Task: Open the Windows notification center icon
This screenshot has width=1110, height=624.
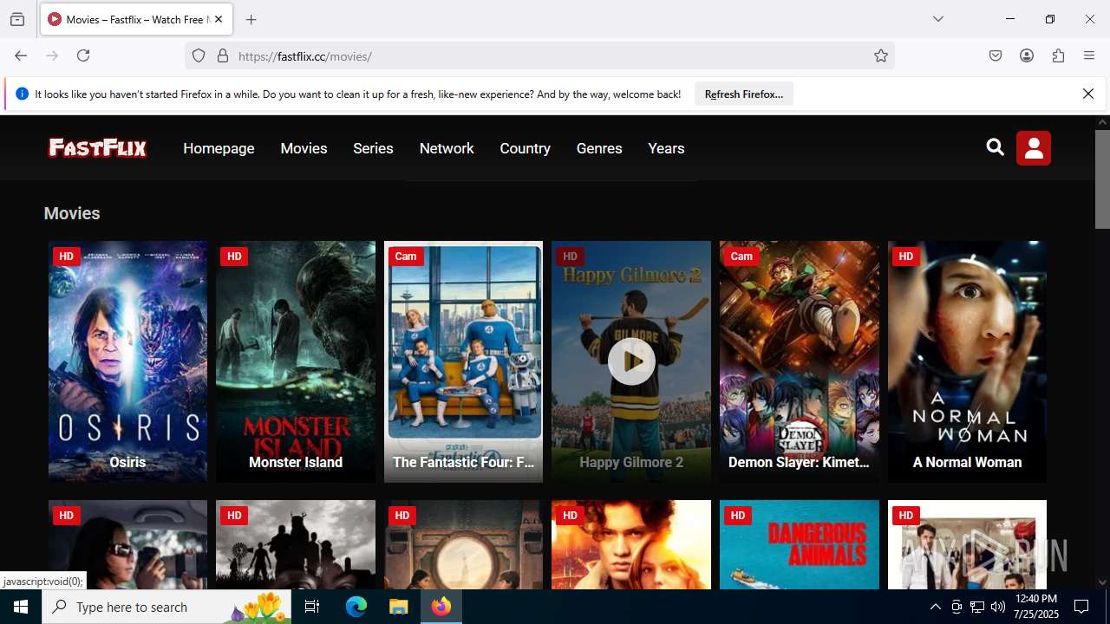Action: [x=1081, y=607]
